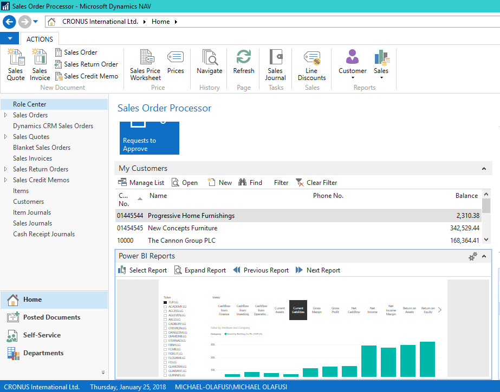Viewport: 500px width, 392px height.
Task: Create a new Sales Order document
Action: 76,52
